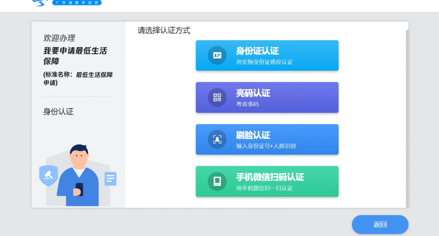The image size is (439, 236).
Task: Select 刷脸认证 authentication method
Action: (x=267, y=139)
